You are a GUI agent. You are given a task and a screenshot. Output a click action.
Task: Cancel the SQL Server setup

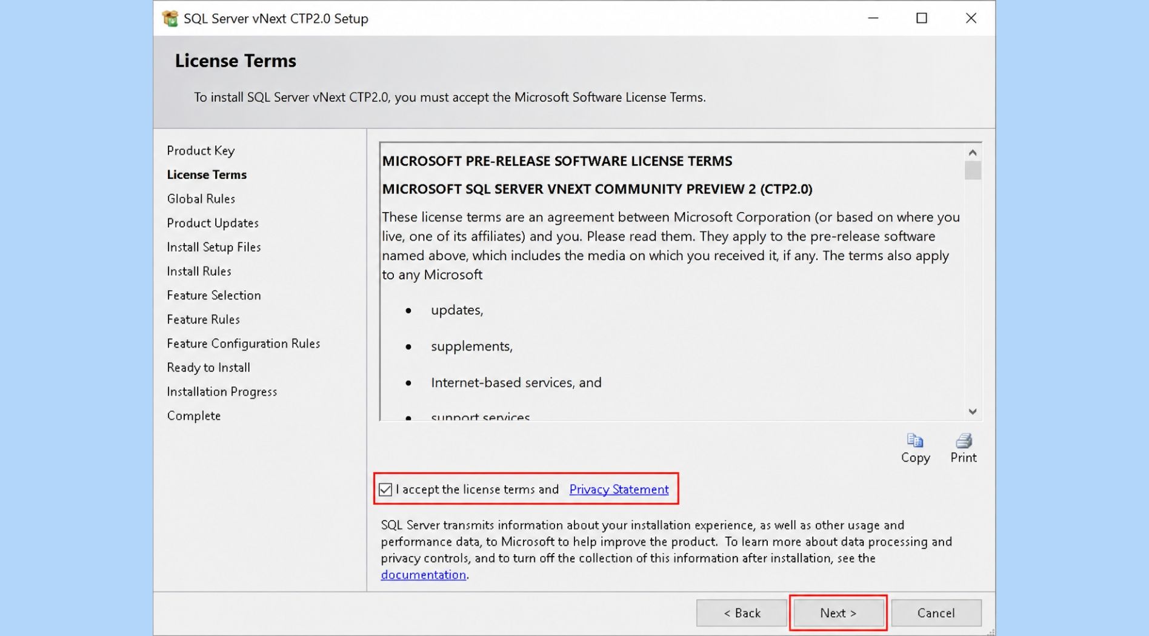tap(936, 613)
